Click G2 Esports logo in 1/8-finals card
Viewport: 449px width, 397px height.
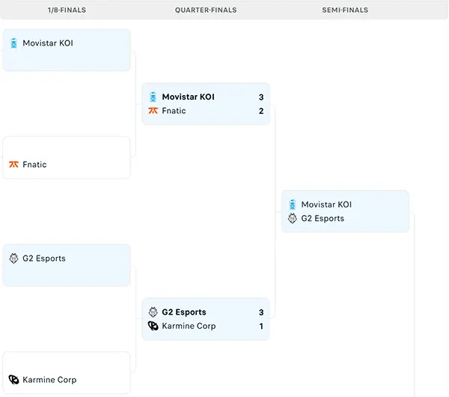pos(13,258)
